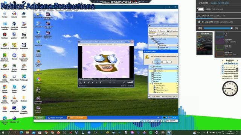Click the Refresh button in Process Hacker

pyautogui.click(x=152, y=31)
